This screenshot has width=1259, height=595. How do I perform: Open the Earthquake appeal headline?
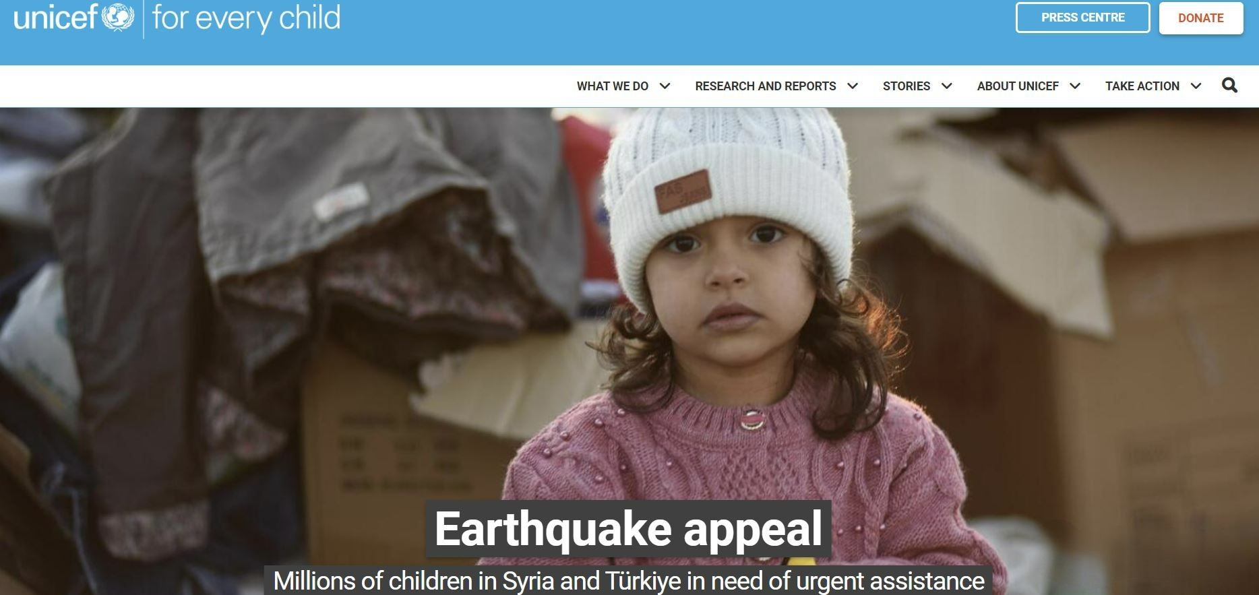coord(628,528)
